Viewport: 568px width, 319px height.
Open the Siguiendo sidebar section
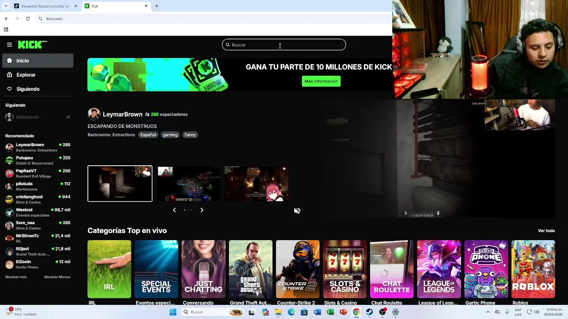pyautogui.click(x=38, y=89)
